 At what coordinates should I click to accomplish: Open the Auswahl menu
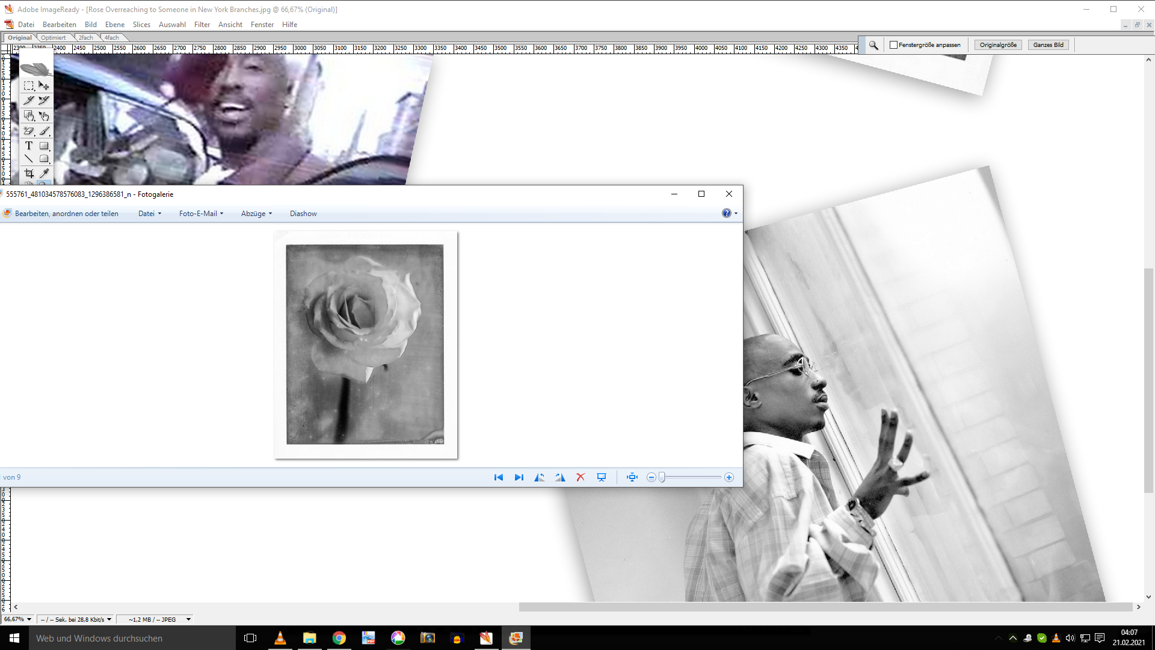pyautogui.click(x=172, y=25)
